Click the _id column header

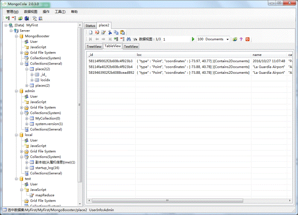[x=111, y=55]
